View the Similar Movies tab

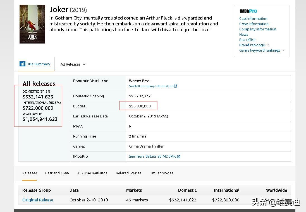pyautogui.click(x=161, y=173)
